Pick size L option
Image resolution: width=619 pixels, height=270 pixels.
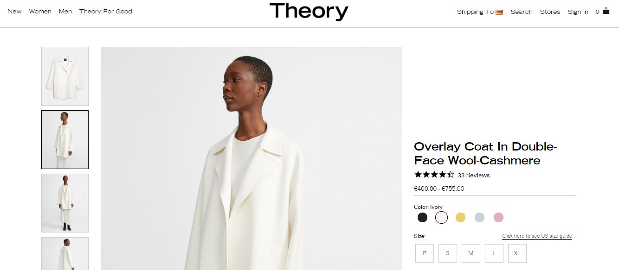(494, 253)
